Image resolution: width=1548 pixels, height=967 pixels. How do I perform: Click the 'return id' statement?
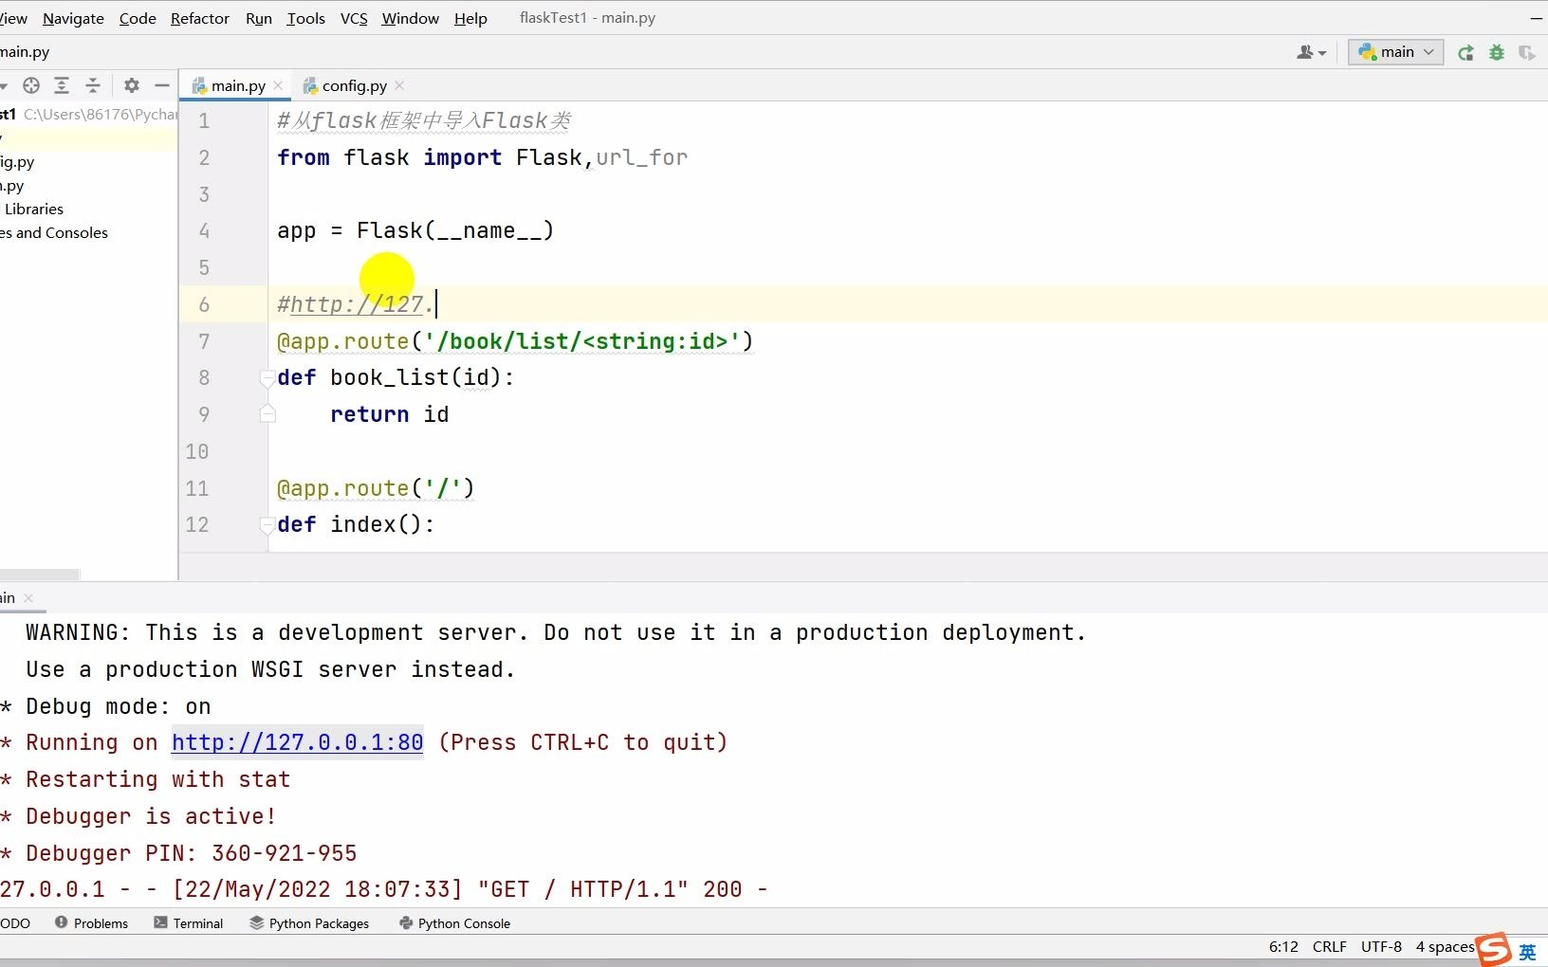(390, 414)
